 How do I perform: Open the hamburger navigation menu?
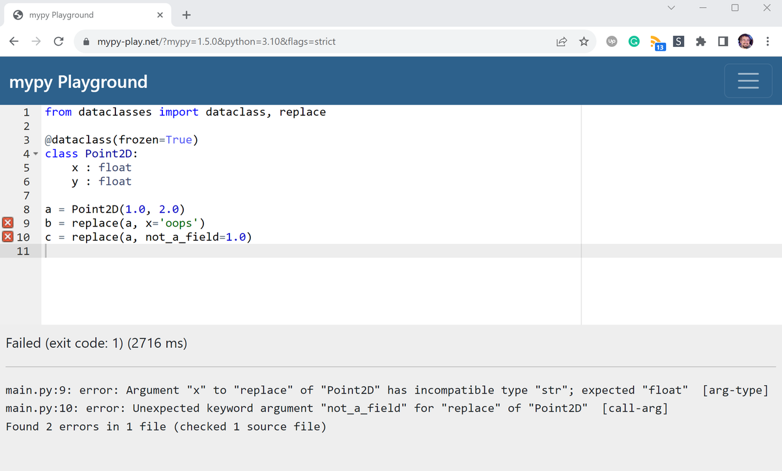748,81
